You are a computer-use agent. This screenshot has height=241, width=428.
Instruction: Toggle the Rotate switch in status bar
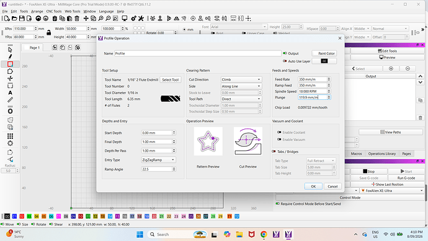pyautogui.click(x=33, y=224)
